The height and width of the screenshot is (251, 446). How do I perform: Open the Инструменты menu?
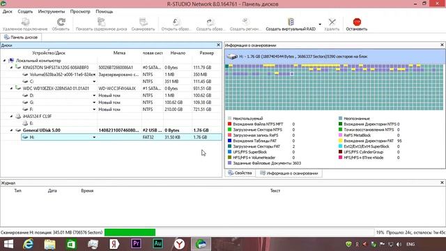[x=52, y=12]
